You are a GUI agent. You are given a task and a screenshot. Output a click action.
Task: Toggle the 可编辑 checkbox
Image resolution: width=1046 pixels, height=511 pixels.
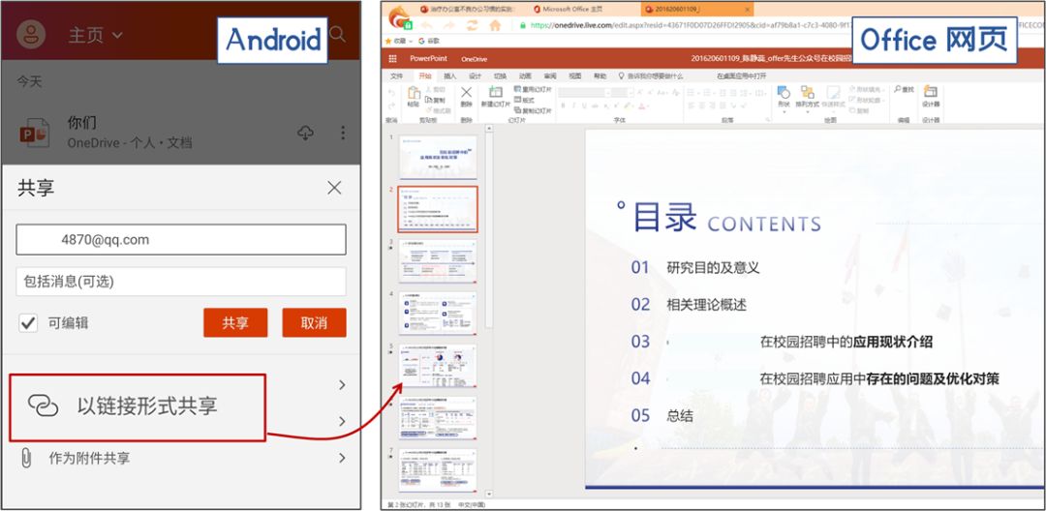click(x=28, y=324)
